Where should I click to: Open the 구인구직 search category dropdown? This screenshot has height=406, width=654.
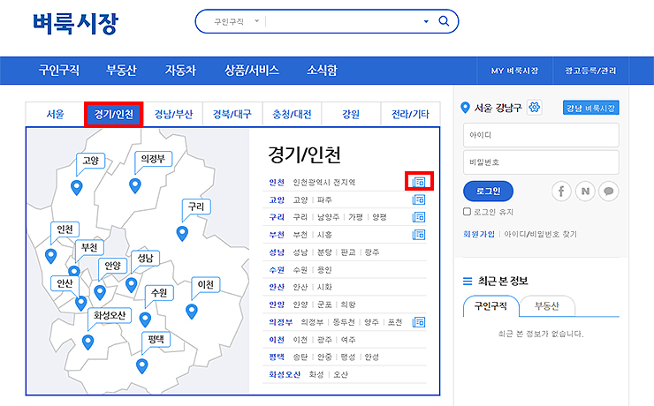coord(236,21)
